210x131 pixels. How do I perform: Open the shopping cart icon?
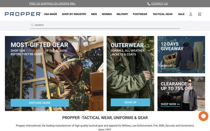200,14
